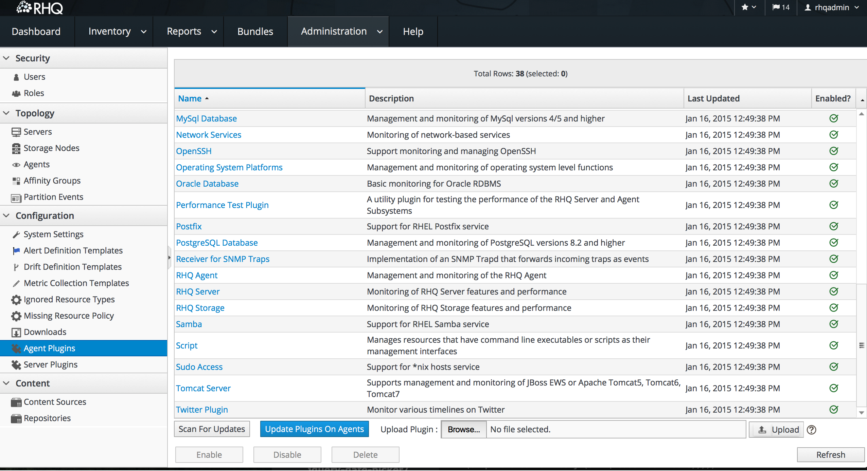Open the rhqadmin user dropdown
This screenshot has width=867, height=471.
[832, 7]
